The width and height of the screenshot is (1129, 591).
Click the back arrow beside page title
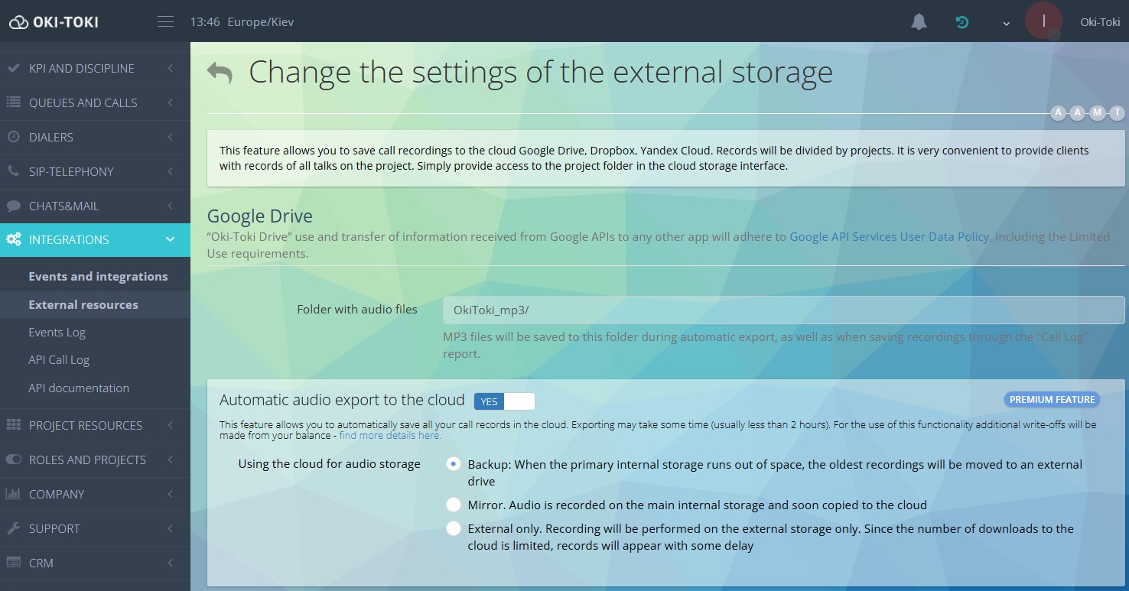220,73
